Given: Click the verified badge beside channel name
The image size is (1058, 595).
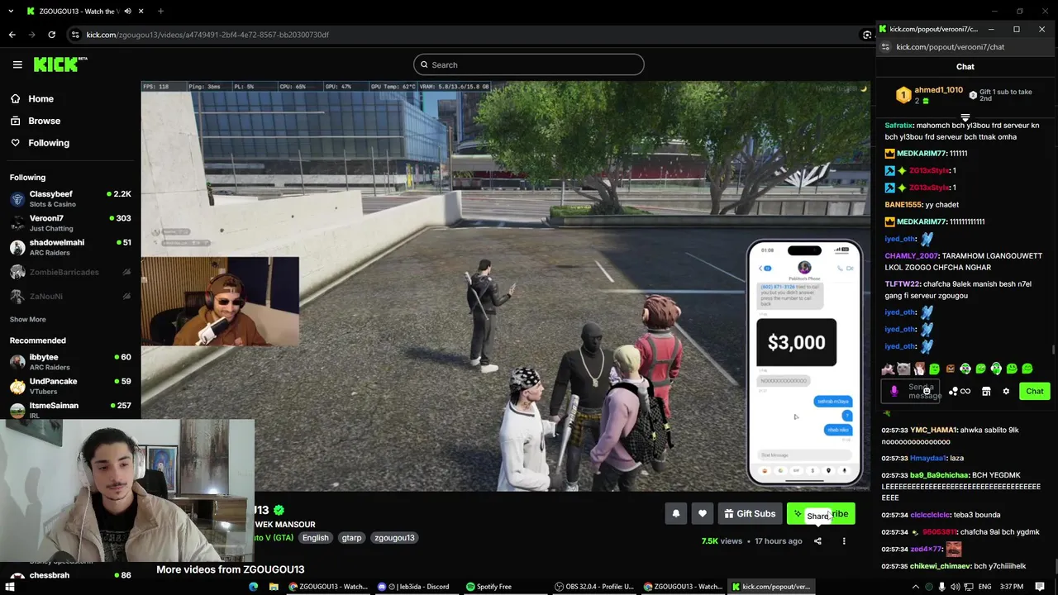Looking at the screenshot, I should tap(279, 510).
